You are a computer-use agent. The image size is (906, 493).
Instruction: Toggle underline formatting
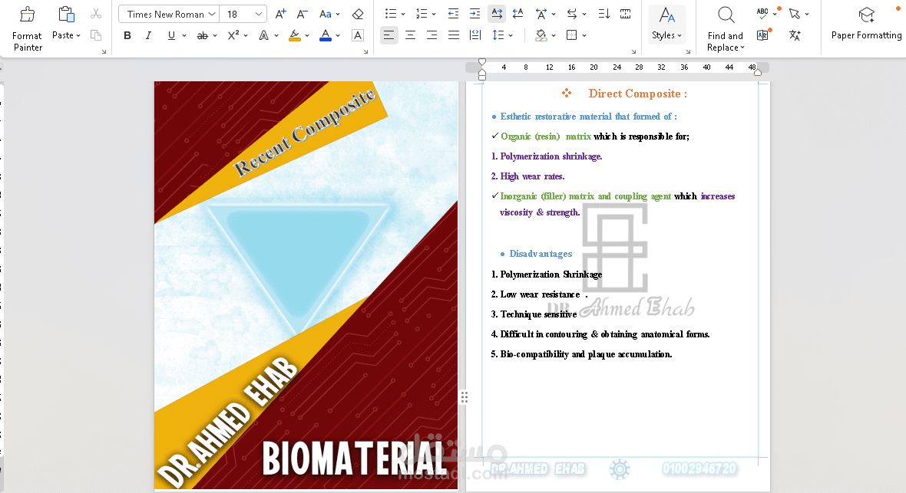coord(171,35)
